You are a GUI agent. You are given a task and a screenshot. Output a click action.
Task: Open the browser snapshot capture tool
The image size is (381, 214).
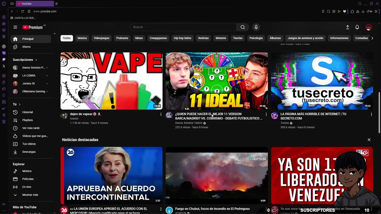(x=328, y=11)
